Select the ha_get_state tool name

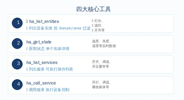[39, 42]
